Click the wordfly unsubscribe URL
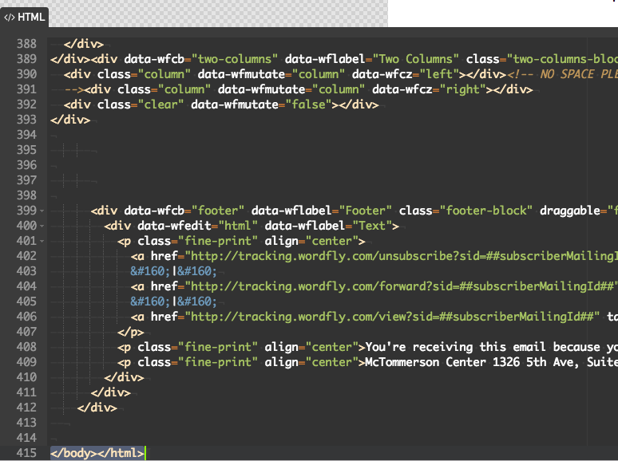This screenshot has height=461, width=618. (x=401, y=256)
